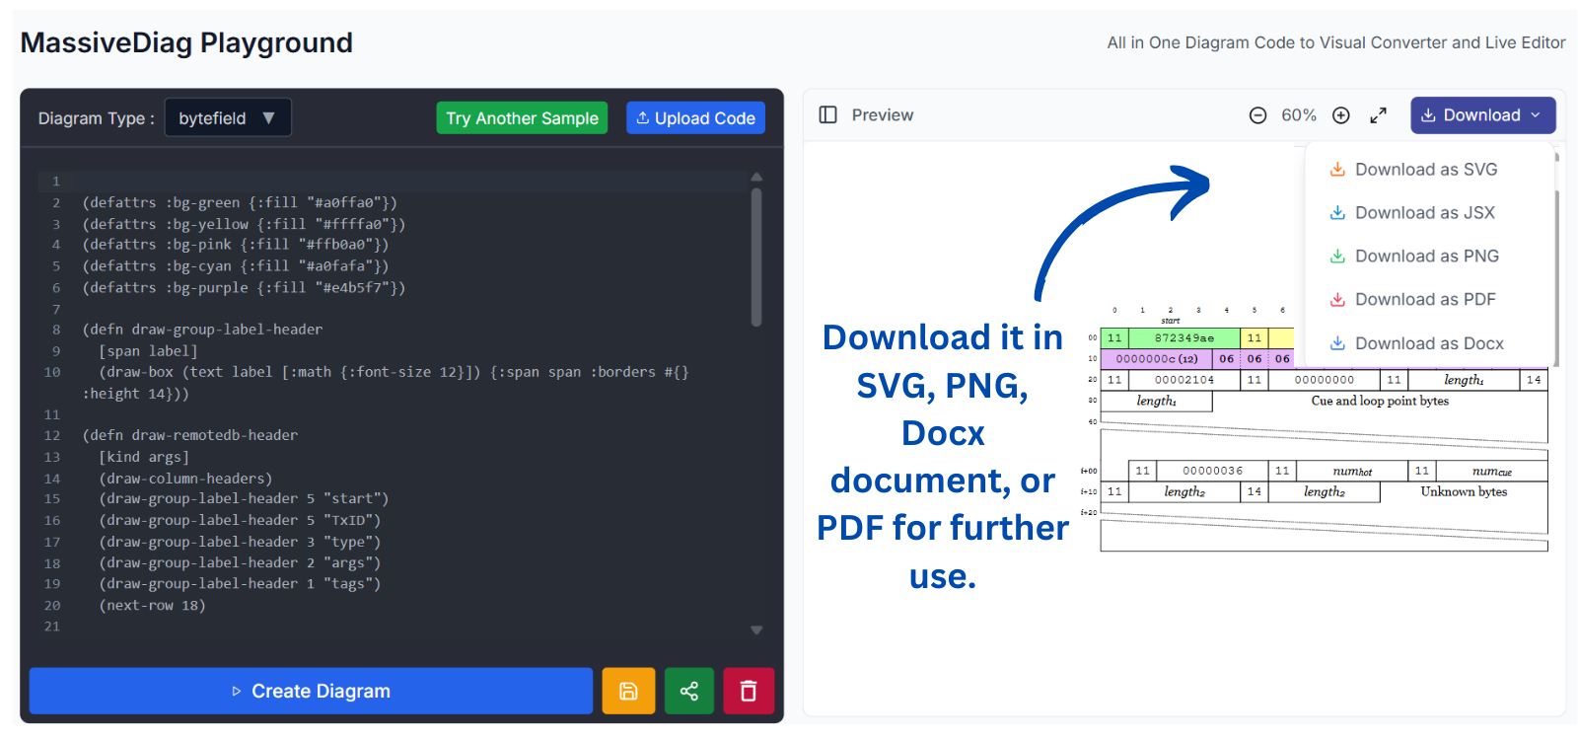Viewport: 1578px width, 740px height.
Task: Zoom out with the minus circle icon
Action: (1257, 115)
